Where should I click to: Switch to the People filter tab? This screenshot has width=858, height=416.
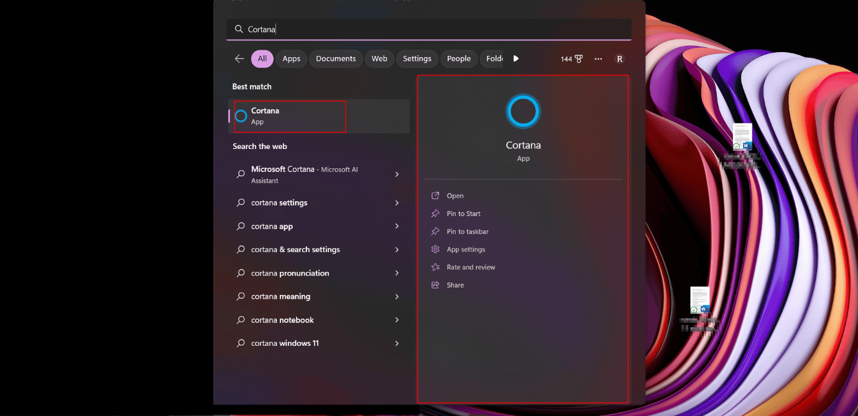click(x=459, y=59)
